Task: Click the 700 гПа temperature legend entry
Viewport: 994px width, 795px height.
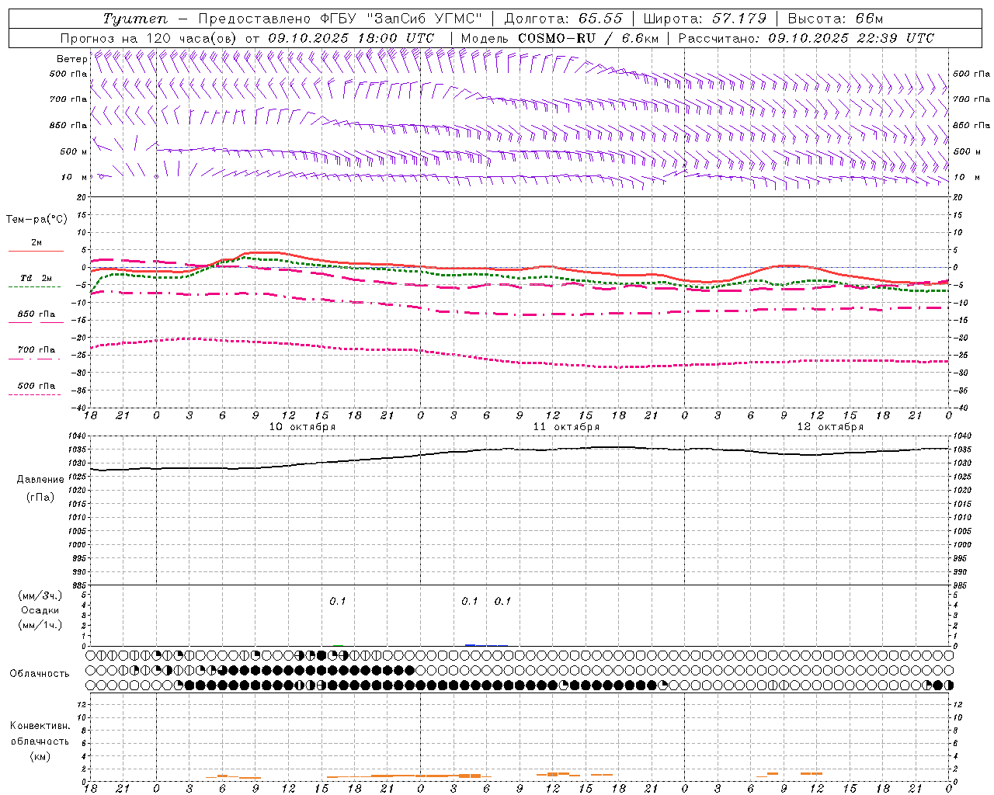Action: (36, 349)
